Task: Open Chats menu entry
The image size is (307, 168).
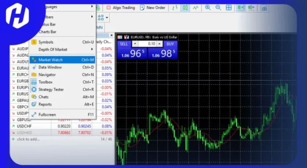Action: pos(62,97)
